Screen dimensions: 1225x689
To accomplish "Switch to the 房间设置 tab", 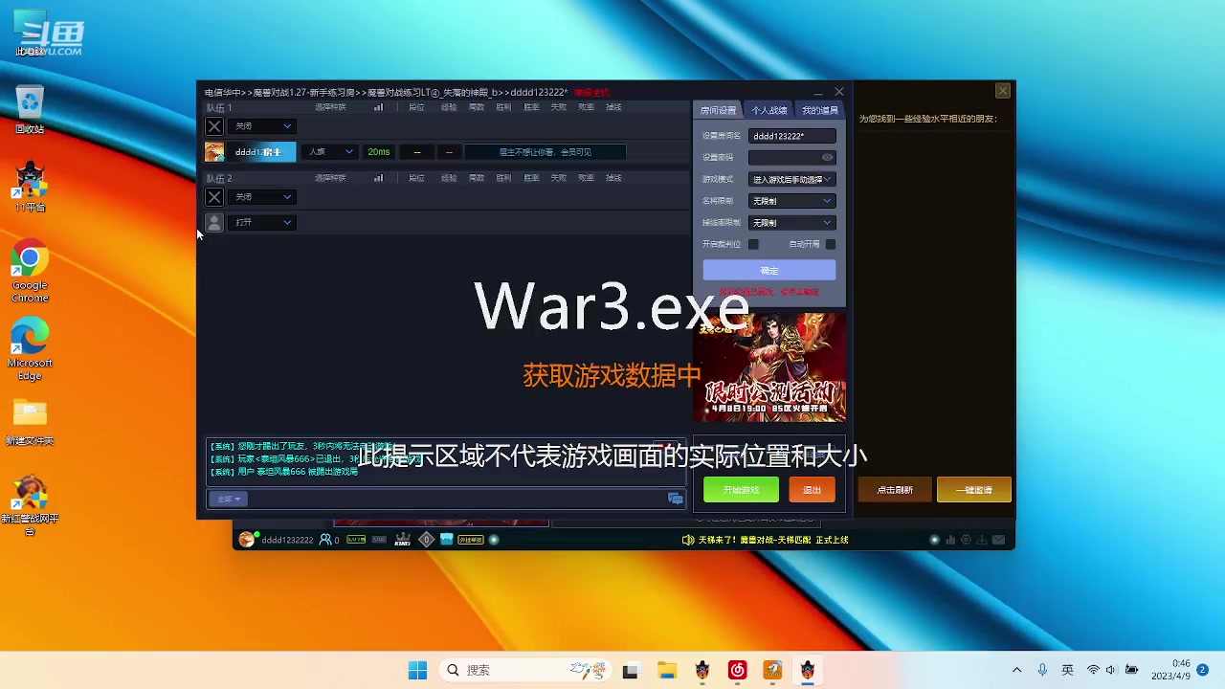I will click(718, 110).
